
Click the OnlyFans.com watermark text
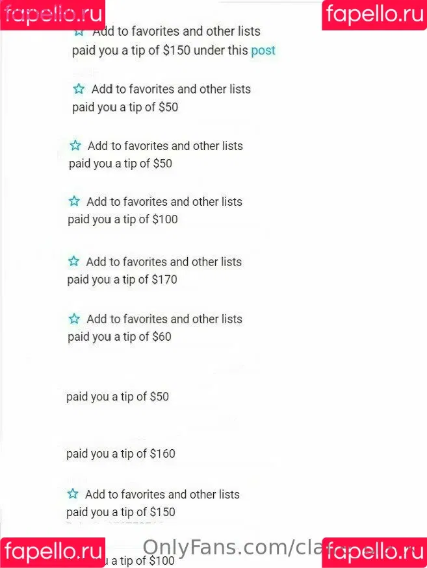coord(232,547)
